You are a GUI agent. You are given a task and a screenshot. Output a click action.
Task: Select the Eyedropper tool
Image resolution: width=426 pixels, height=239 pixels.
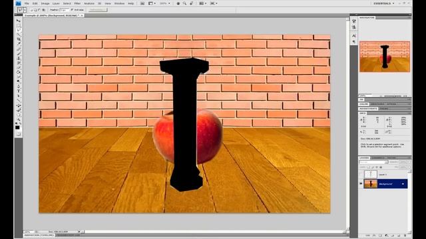(19, 44)
